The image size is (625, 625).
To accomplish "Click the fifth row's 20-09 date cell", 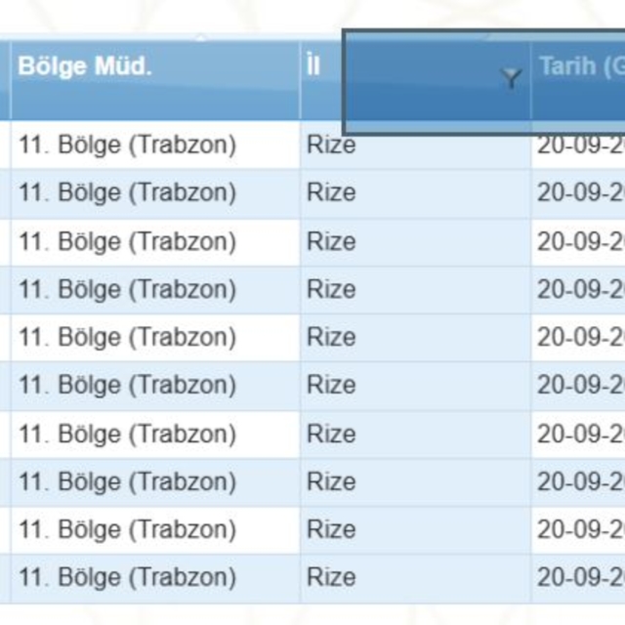I will pyautogui.click(x=580, y=337).
